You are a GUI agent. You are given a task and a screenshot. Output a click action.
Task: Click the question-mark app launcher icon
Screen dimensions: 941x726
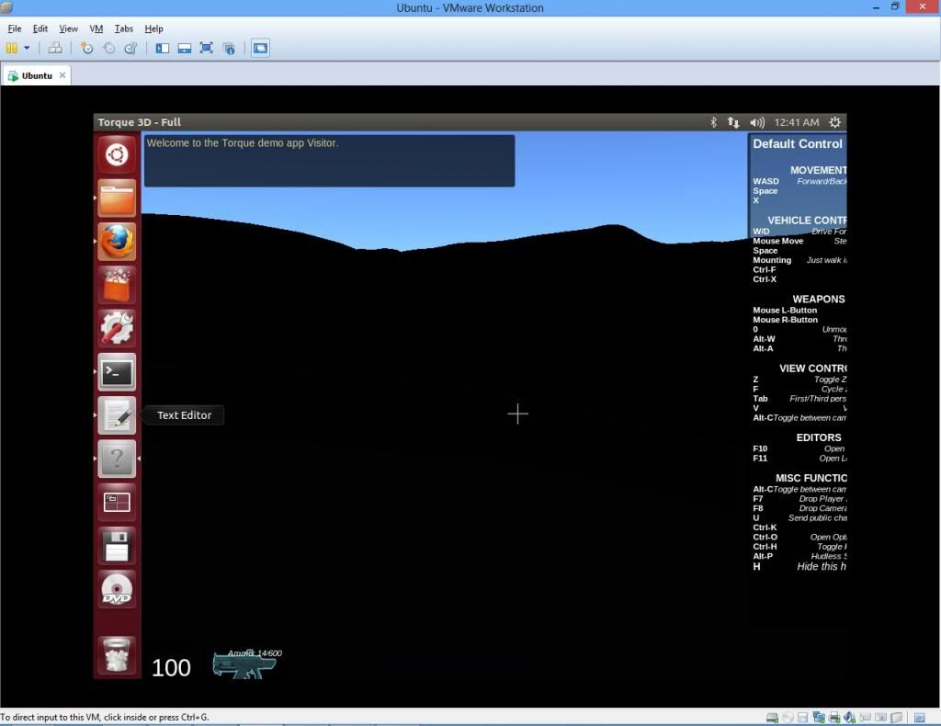[117, 459]
